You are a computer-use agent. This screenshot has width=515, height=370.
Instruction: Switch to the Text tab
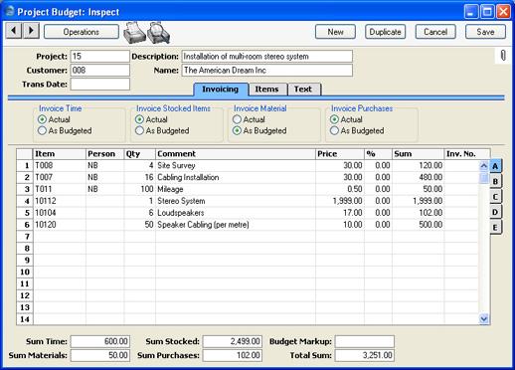303,90
